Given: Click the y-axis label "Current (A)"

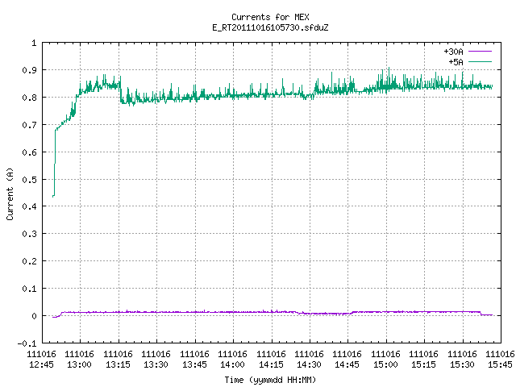Looking at the screenshot, I should coord(10,194).
